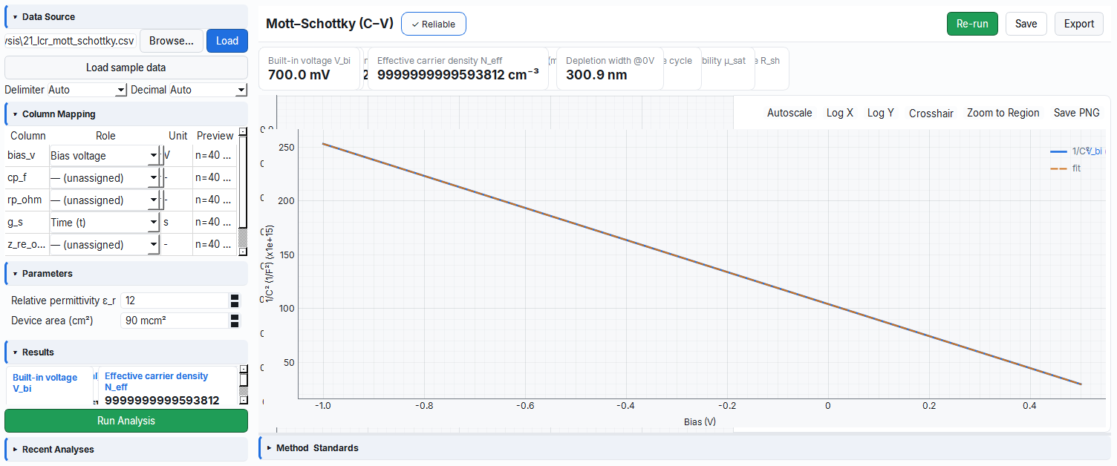This screenshot has width=1117, height=466.
Task: Click the Bias (V) axis label
Action: click(700, 422)
